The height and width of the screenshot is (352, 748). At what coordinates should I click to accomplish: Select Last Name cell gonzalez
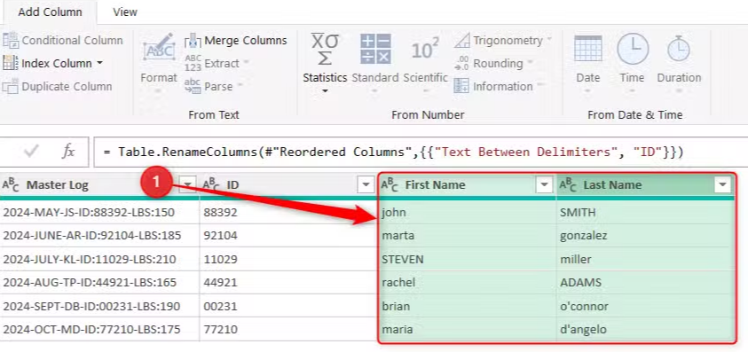coord(645,236)
